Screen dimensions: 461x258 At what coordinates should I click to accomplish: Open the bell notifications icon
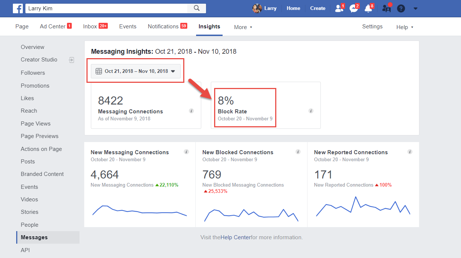tap(368, 8)
